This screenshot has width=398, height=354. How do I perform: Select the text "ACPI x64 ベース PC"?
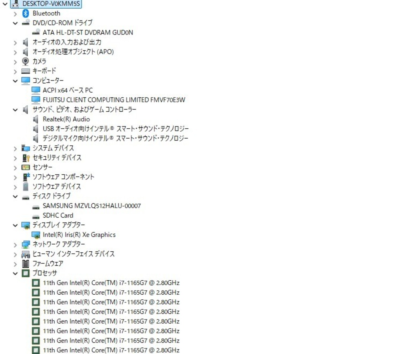tap(68, 90)
